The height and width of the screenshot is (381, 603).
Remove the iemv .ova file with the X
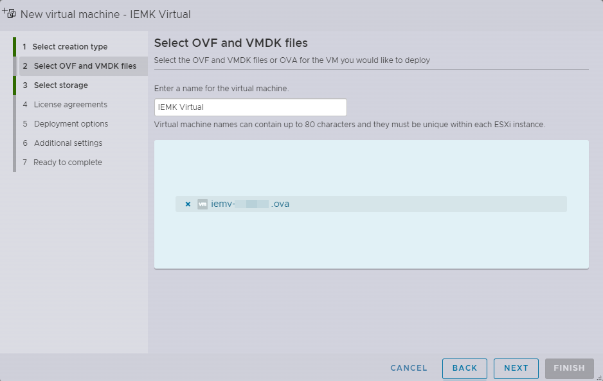tap(187, 204)
